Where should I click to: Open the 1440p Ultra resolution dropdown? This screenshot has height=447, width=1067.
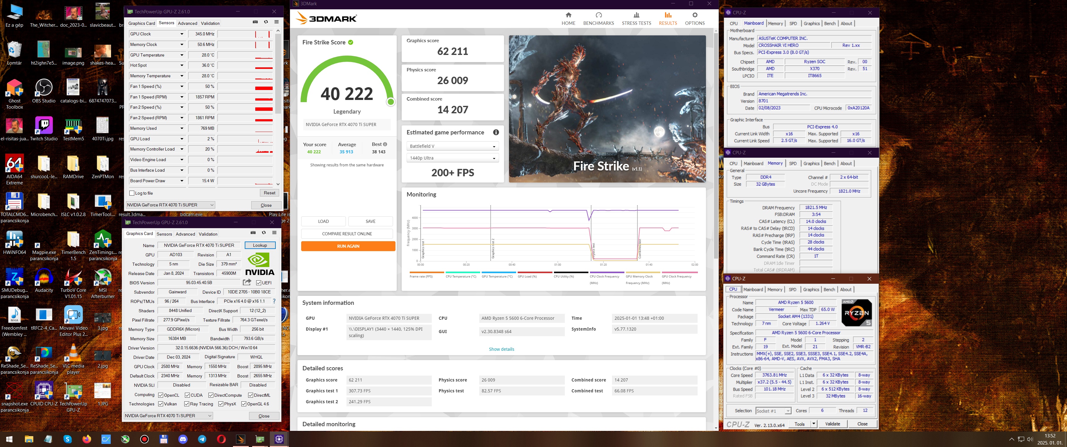pyautogui.click(x=452, y=158)
